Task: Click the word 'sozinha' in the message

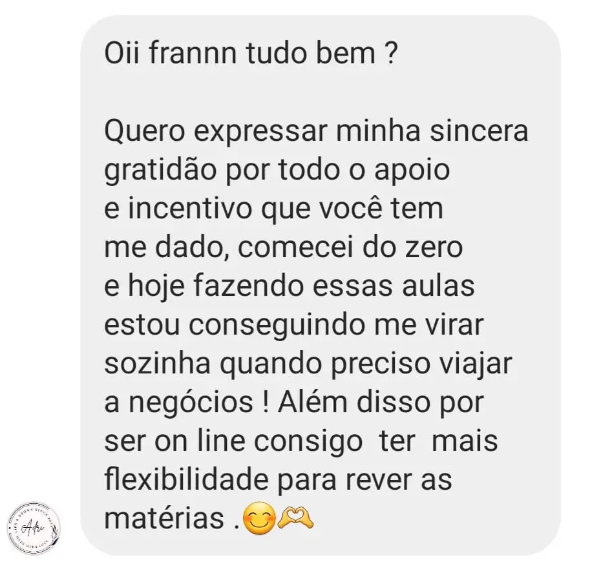Action: (x=157, y=364)
